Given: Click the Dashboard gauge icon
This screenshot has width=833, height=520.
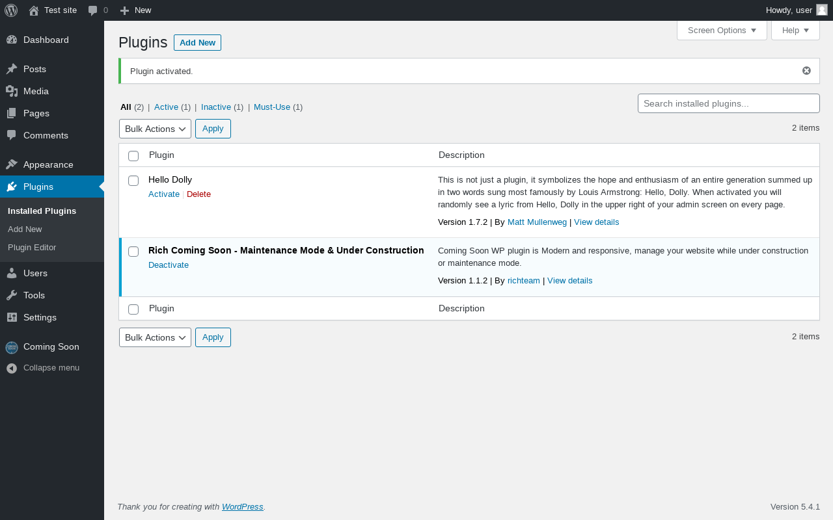Looking at the screenshot, I should click(x=12, y=40).
